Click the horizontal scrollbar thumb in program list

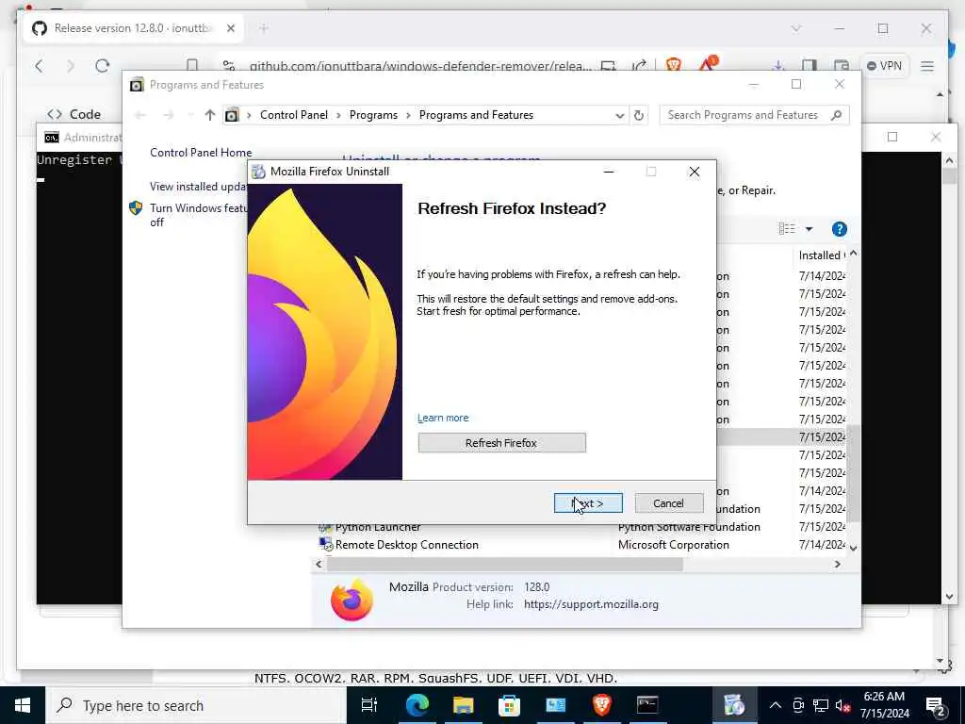tap(505, 564)
